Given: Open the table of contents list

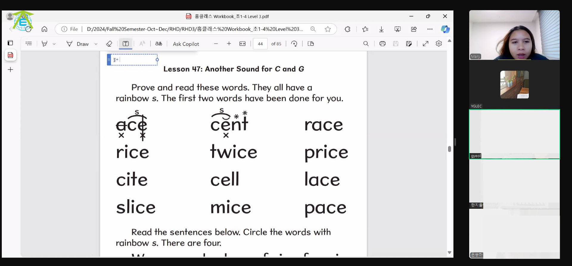Looking at the screenshot, I should point(29,43).
